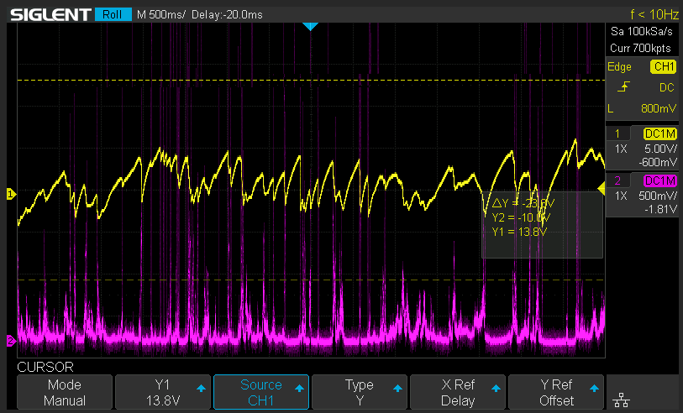The image size is (683, 413).
Task: Click the Y2 = -10.0V cursor readout line
Action: 521,217
